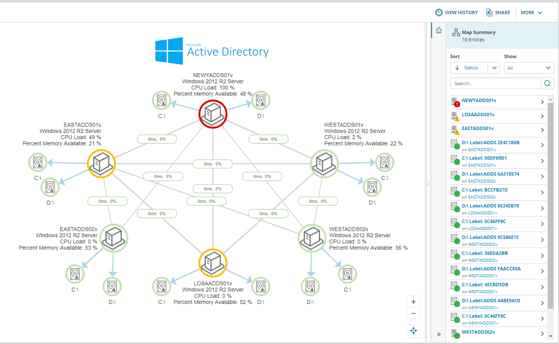The height and width of the screenshot is (344, 559).
Task: Select D:\ Label:ADDS 4ABE56C0 list row
Action: point(498,304)
